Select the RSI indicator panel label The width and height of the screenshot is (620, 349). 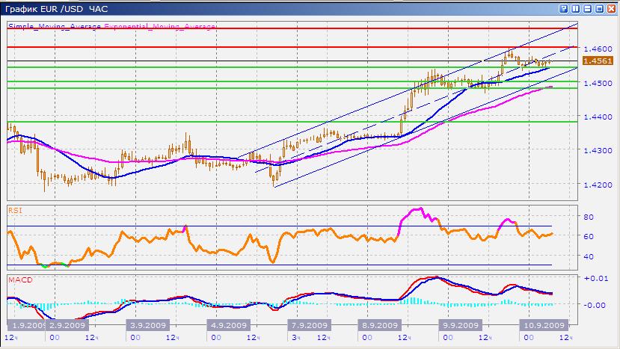15,211
